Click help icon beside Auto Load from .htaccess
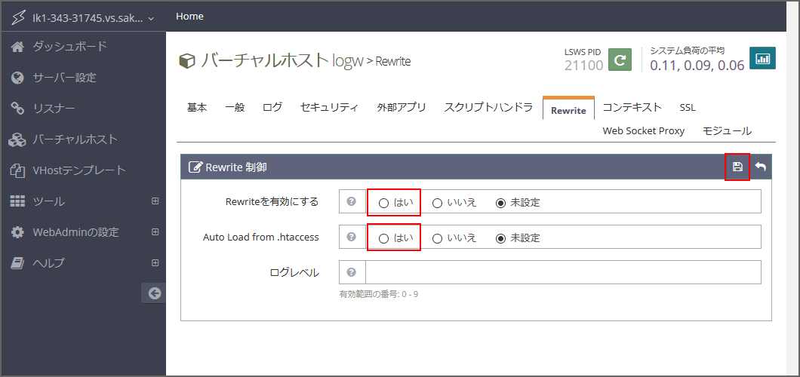 (352, 237)
